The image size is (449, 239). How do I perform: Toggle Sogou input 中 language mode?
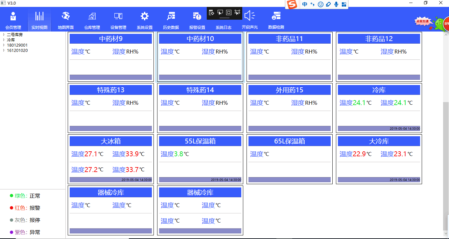[x=305, y=4]
